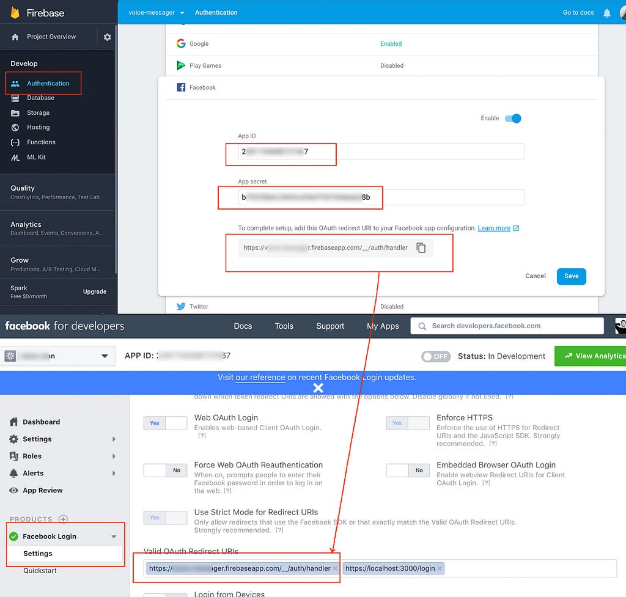Click the Twitter bird icon
Screen dimensions: 626x597
[x=181, y=307]
